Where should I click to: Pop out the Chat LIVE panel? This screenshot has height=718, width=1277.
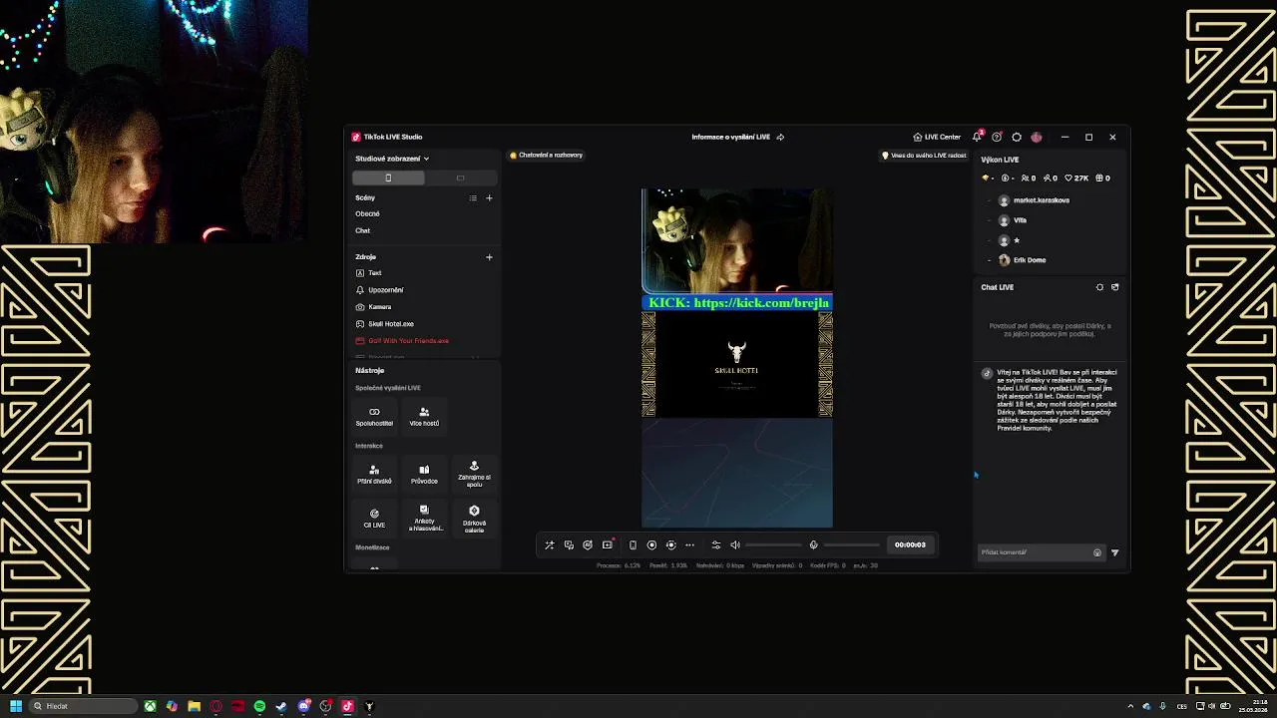pos(1114,287)
